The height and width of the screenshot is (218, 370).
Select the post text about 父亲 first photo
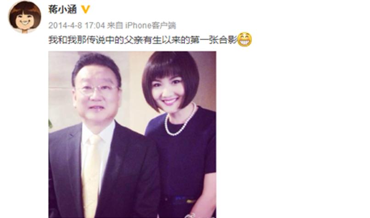(x=143, y=40)
